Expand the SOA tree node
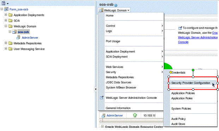 coord(6,20)
